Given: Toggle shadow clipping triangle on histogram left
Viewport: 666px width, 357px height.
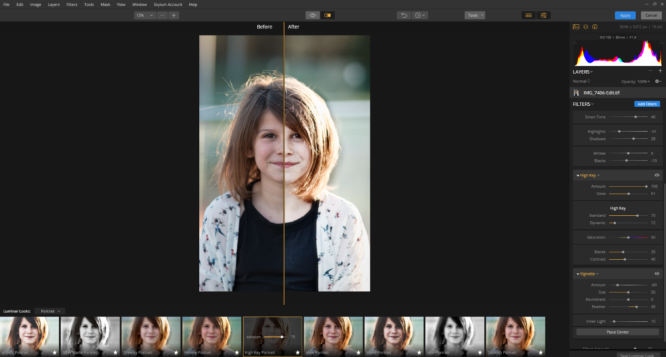Looking at the screenshot, I should (575, 43).
